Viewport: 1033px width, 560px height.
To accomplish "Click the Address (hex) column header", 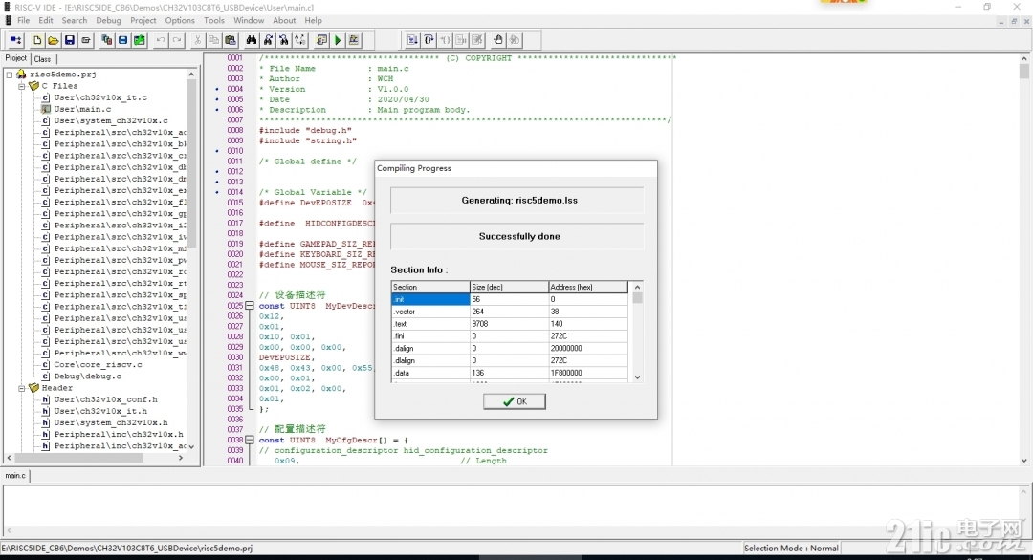I will [x=587, y=287].
